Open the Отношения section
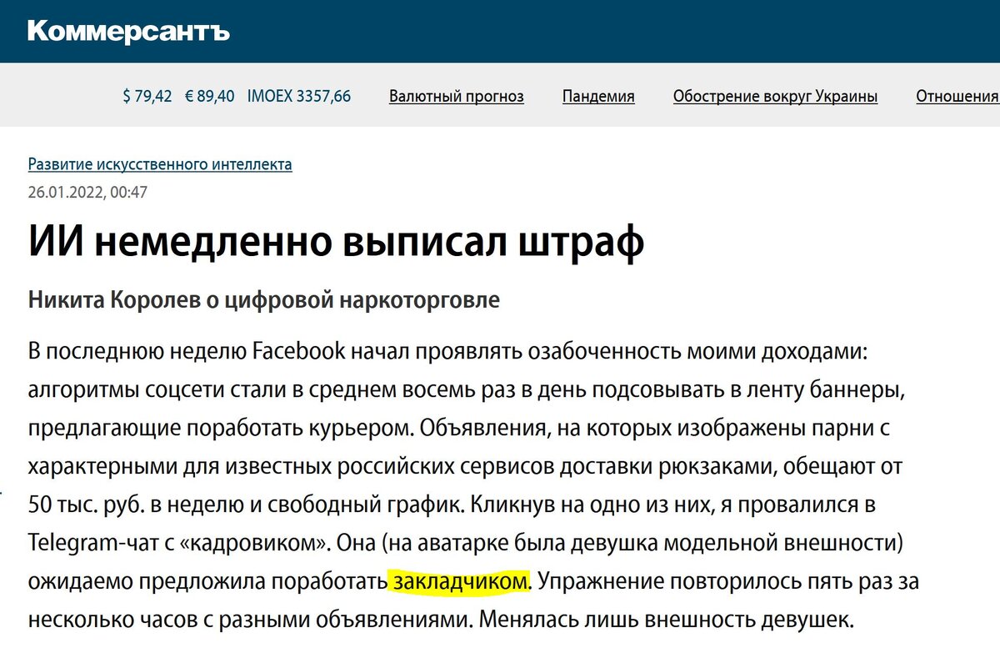 [x=957, y=96]
